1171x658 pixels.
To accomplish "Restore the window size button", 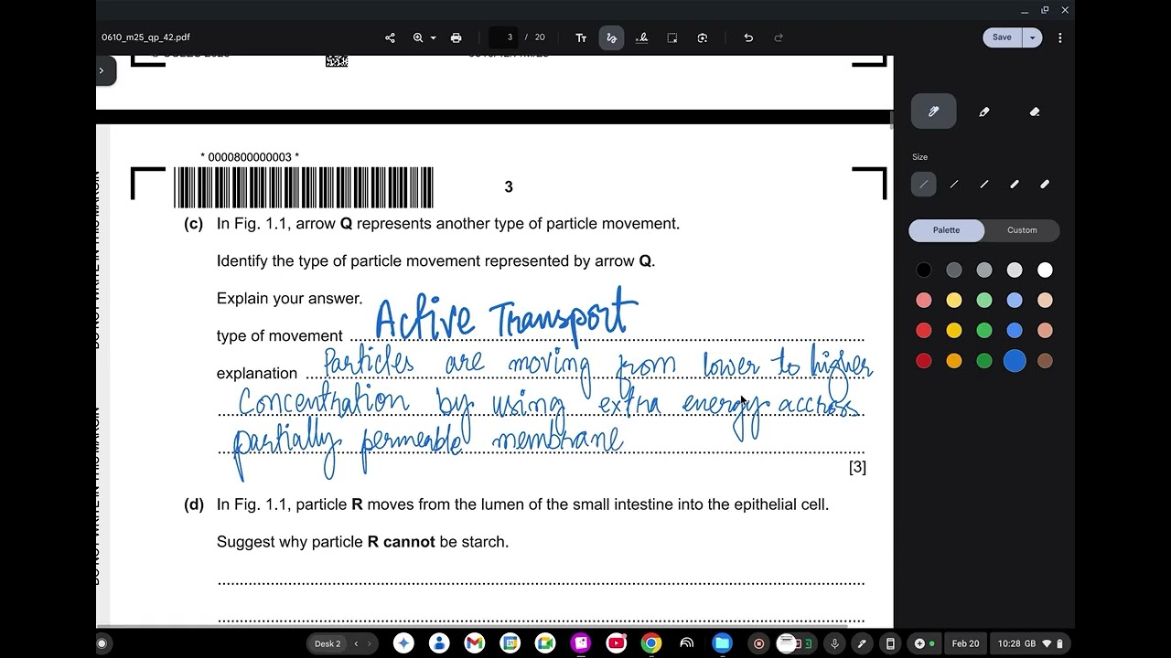I will [x=1045, y=10].
